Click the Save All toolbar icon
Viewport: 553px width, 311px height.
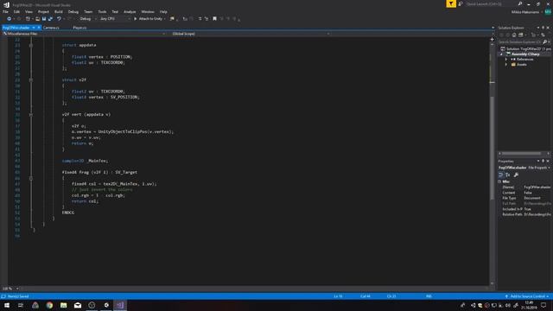click(50, 19)
